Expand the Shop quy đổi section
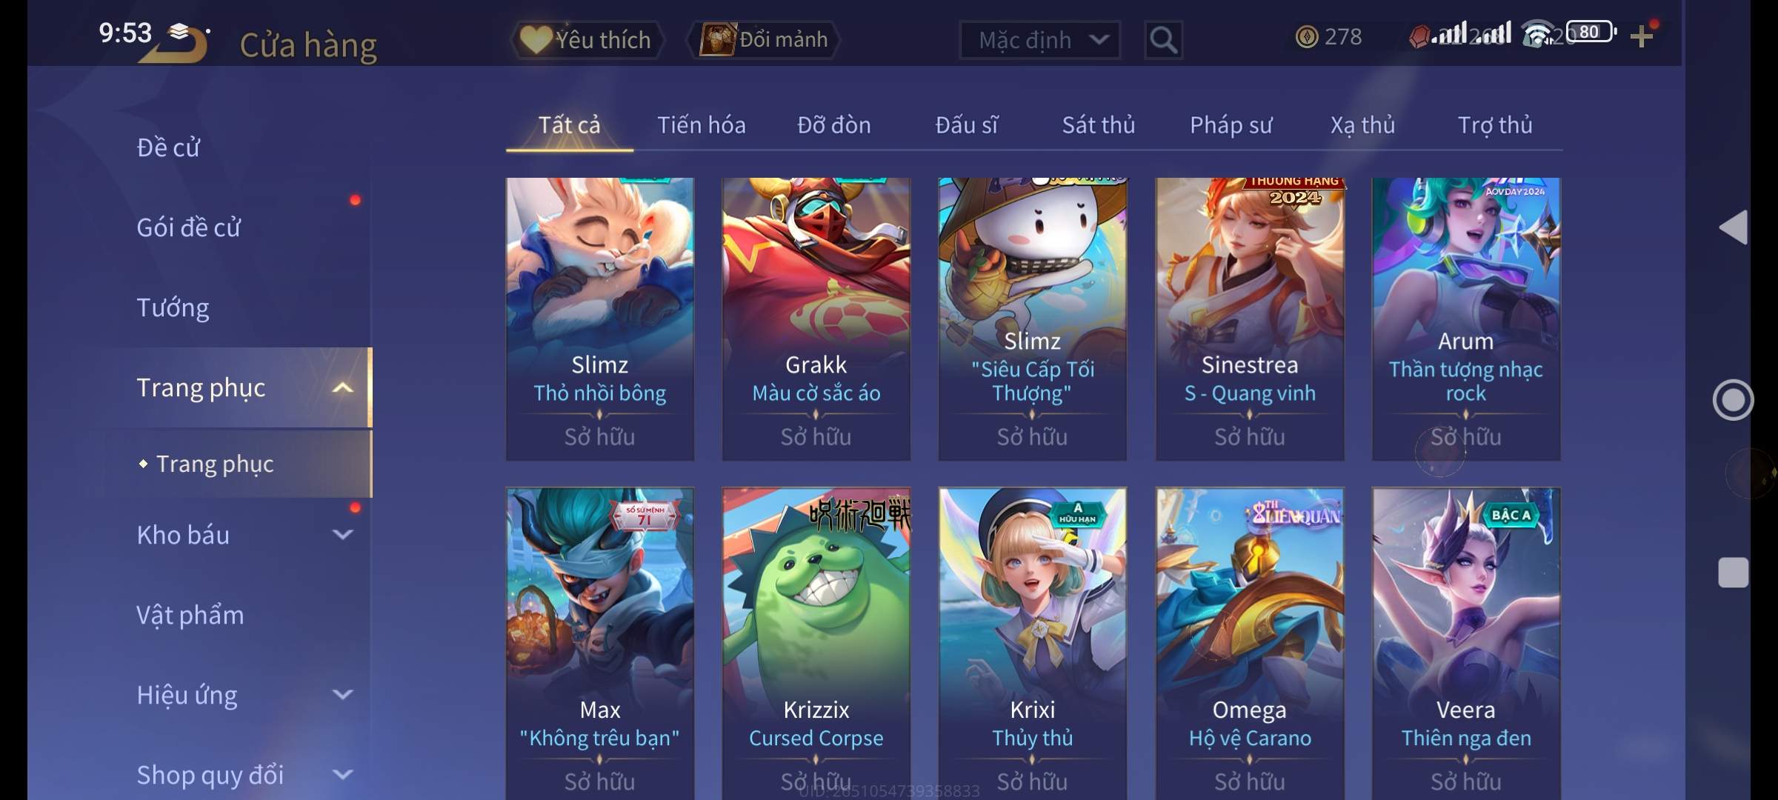Image resolution: width=1778 pixels, height=800 pixels. click(342, 774)
